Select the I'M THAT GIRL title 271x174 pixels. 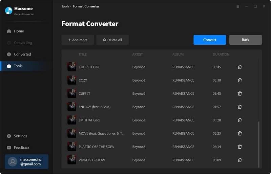point(89,120)
